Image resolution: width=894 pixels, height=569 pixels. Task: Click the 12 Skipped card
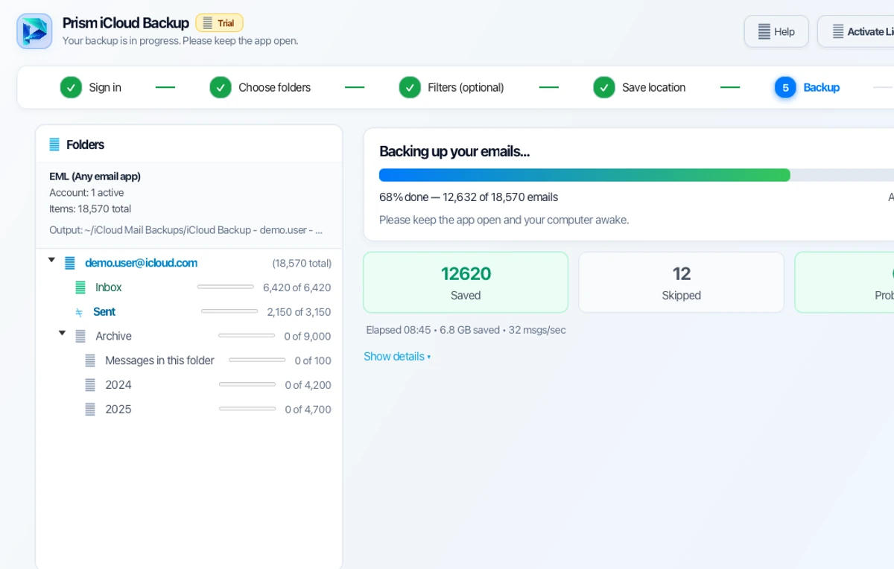682,282
